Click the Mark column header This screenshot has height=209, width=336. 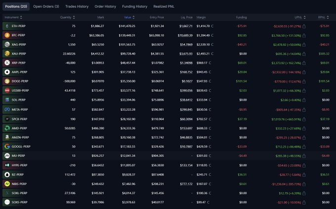coord(101,17)
